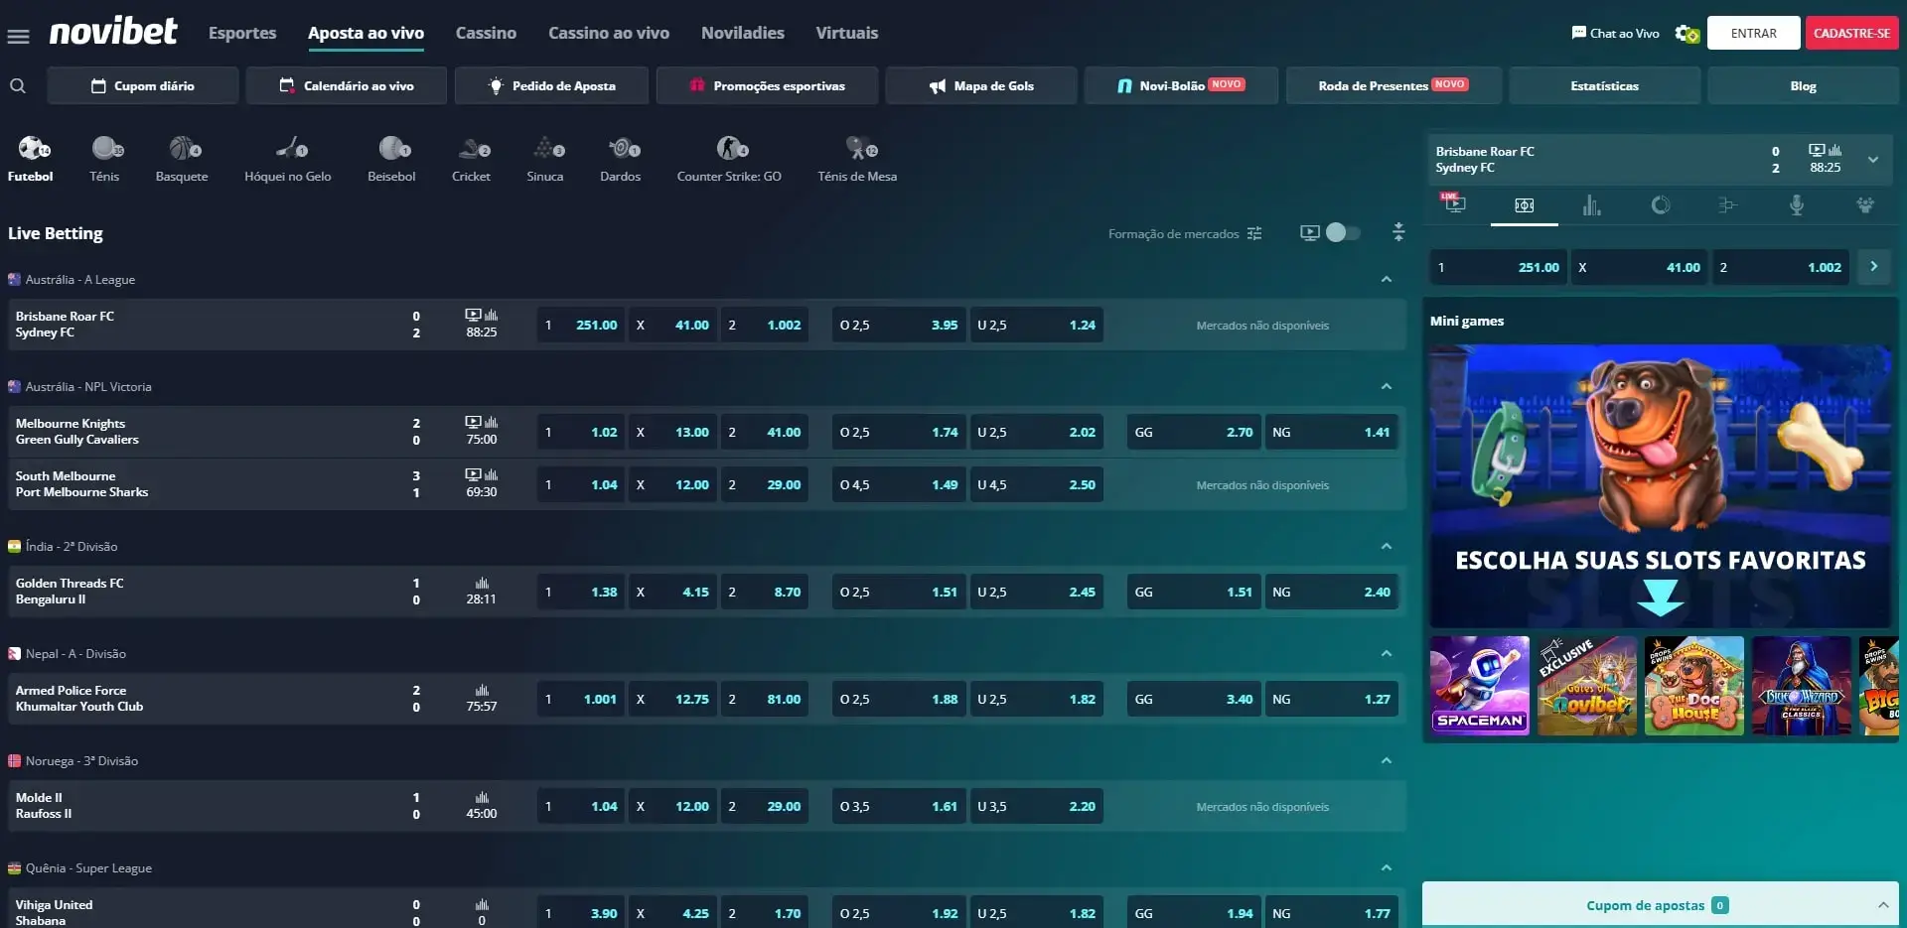Collapse the Índia - 2ª Divisão section
This screenshot has height=928, width=1907.
pyautogui.click(x=1387, y=547)
